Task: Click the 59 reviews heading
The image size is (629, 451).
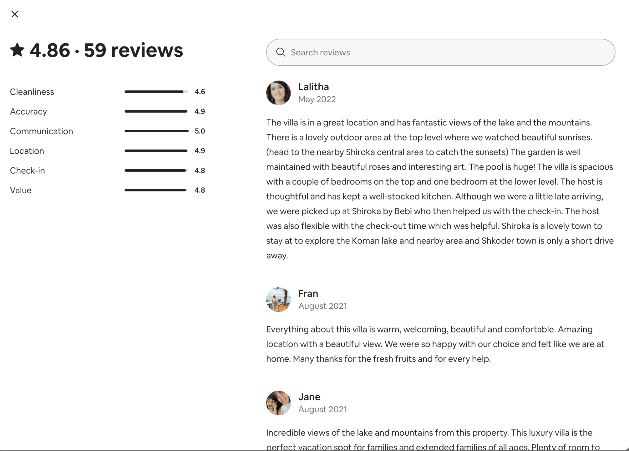Action: point(133,50)
